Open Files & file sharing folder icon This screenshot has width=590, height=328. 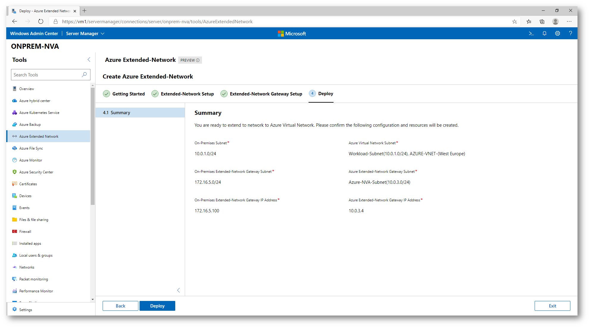click(x=15, y=219)
